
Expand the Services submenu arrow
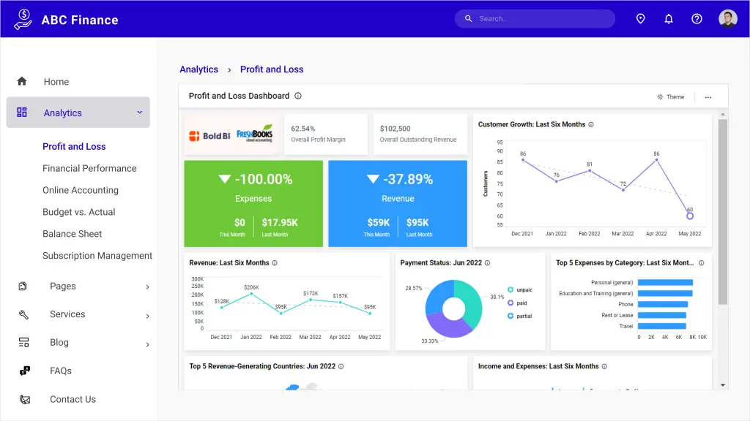click(x=147, y=316)
